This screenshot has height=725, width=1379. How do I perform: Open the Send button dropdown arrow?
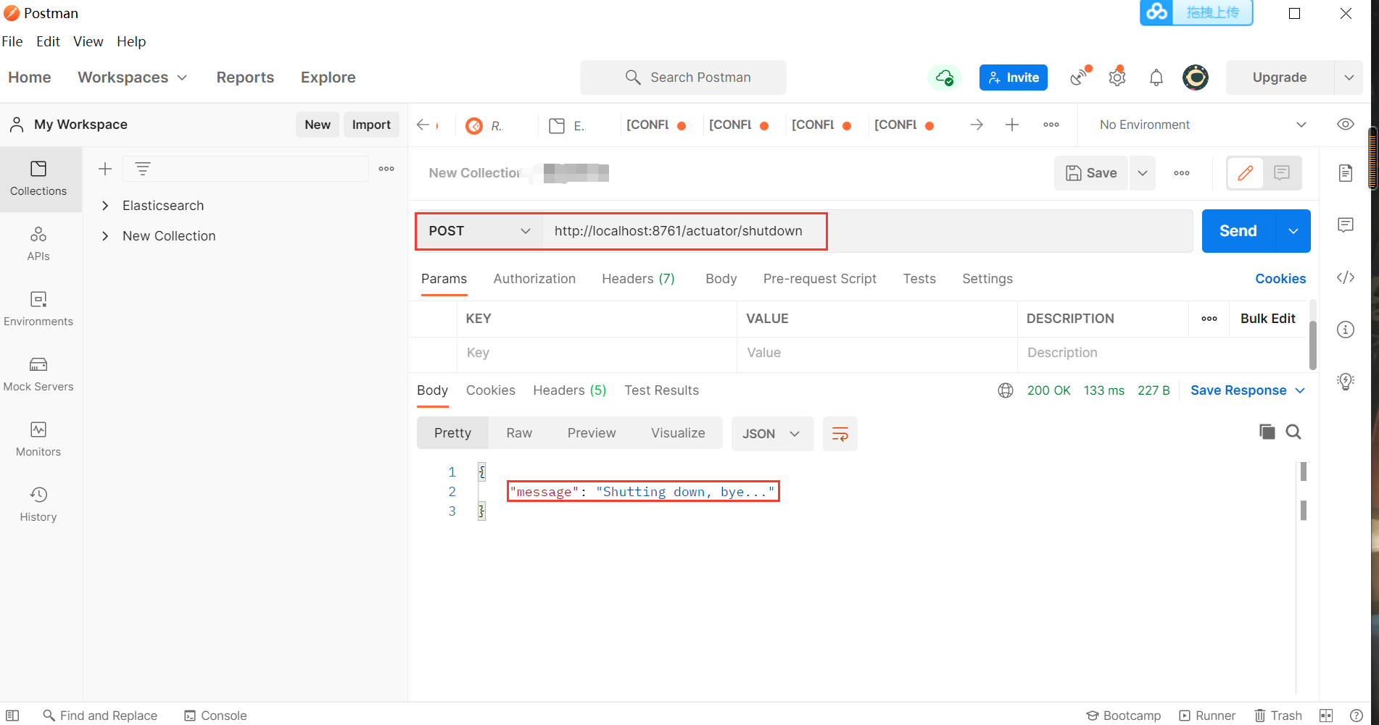click(x=1293, y=231)
